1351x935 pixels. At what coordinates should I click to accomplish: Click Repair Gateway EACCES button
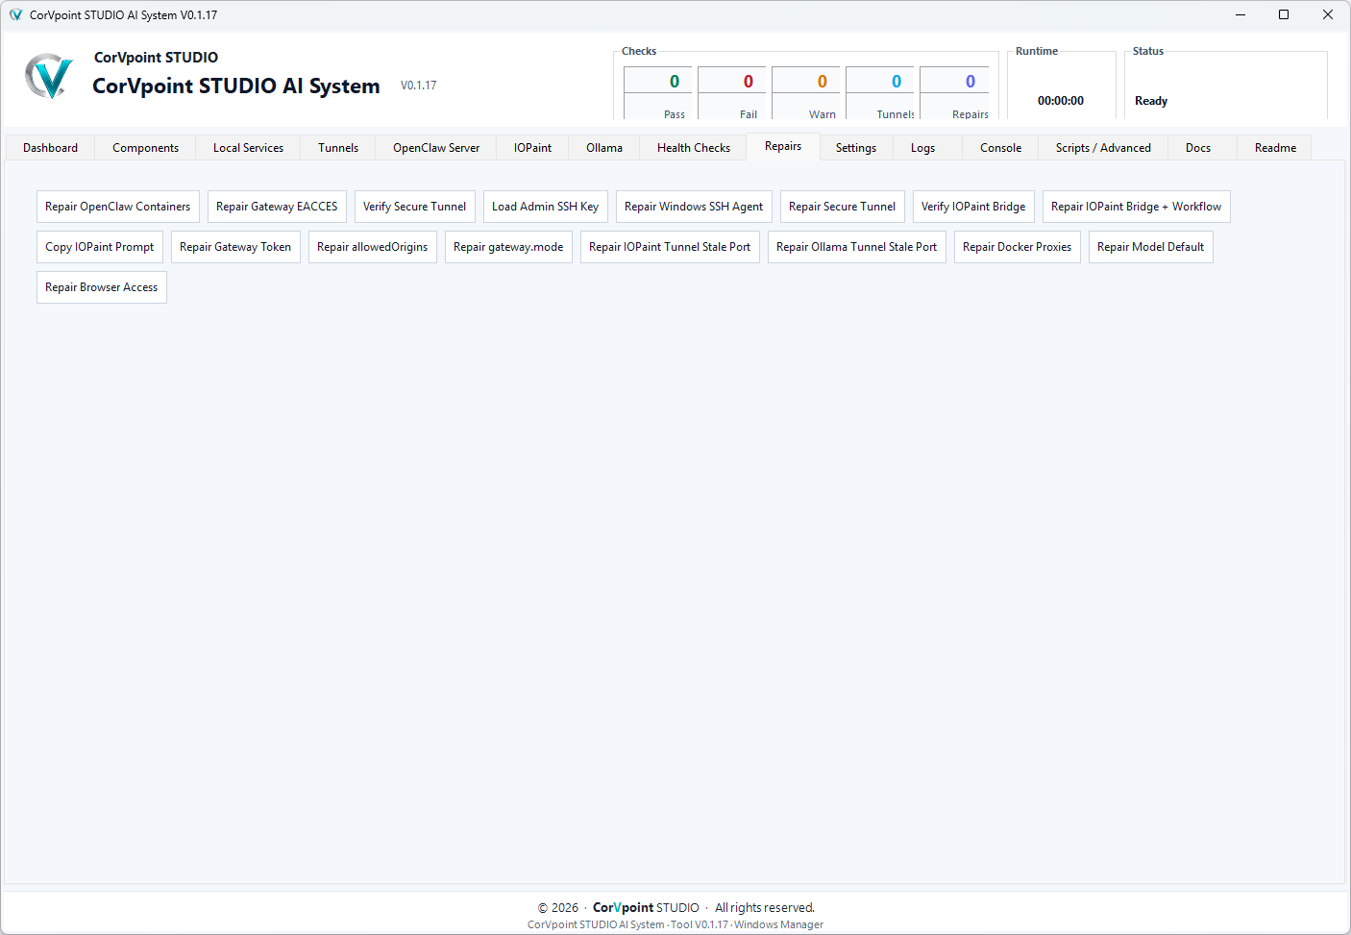[277, 207]
